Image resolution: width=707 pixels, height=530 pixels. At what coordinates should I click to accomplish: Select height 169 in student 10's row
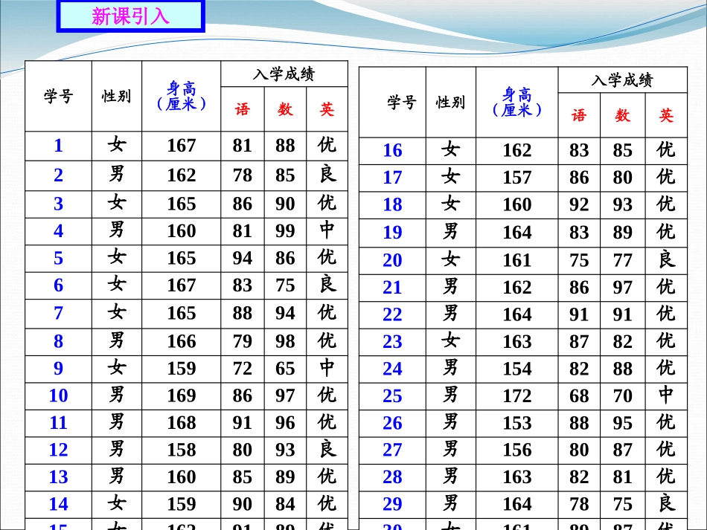coord(182,395)
